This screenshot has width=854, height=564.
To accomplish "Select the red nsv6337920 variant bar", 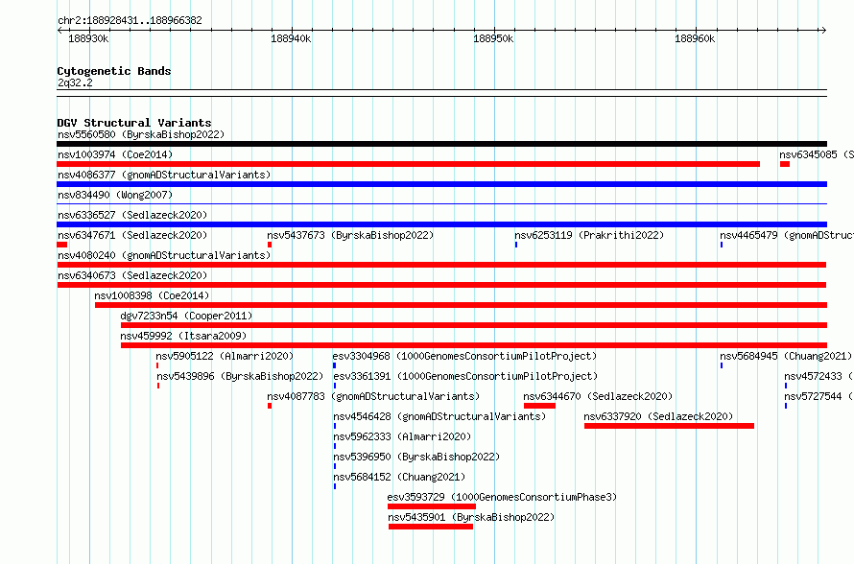I will (669, 426).
